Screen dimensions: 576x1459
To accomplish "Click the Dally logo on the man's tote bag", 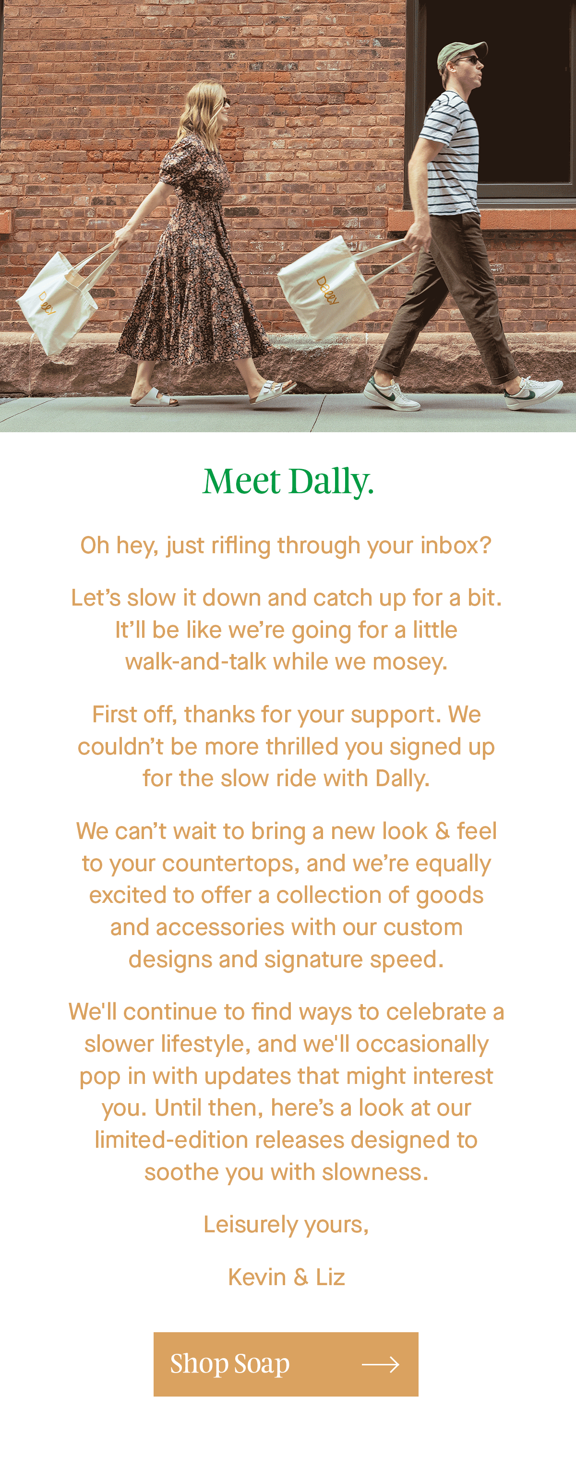I will [326, 290].
